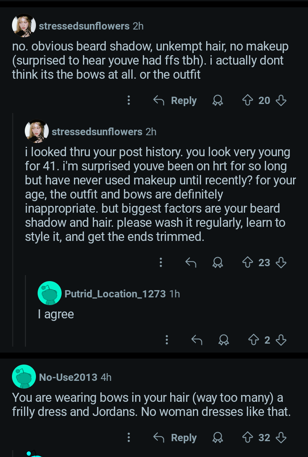
Task: Upvote the first stressedsunflowers comment with 20 votes
Action: 247,101
